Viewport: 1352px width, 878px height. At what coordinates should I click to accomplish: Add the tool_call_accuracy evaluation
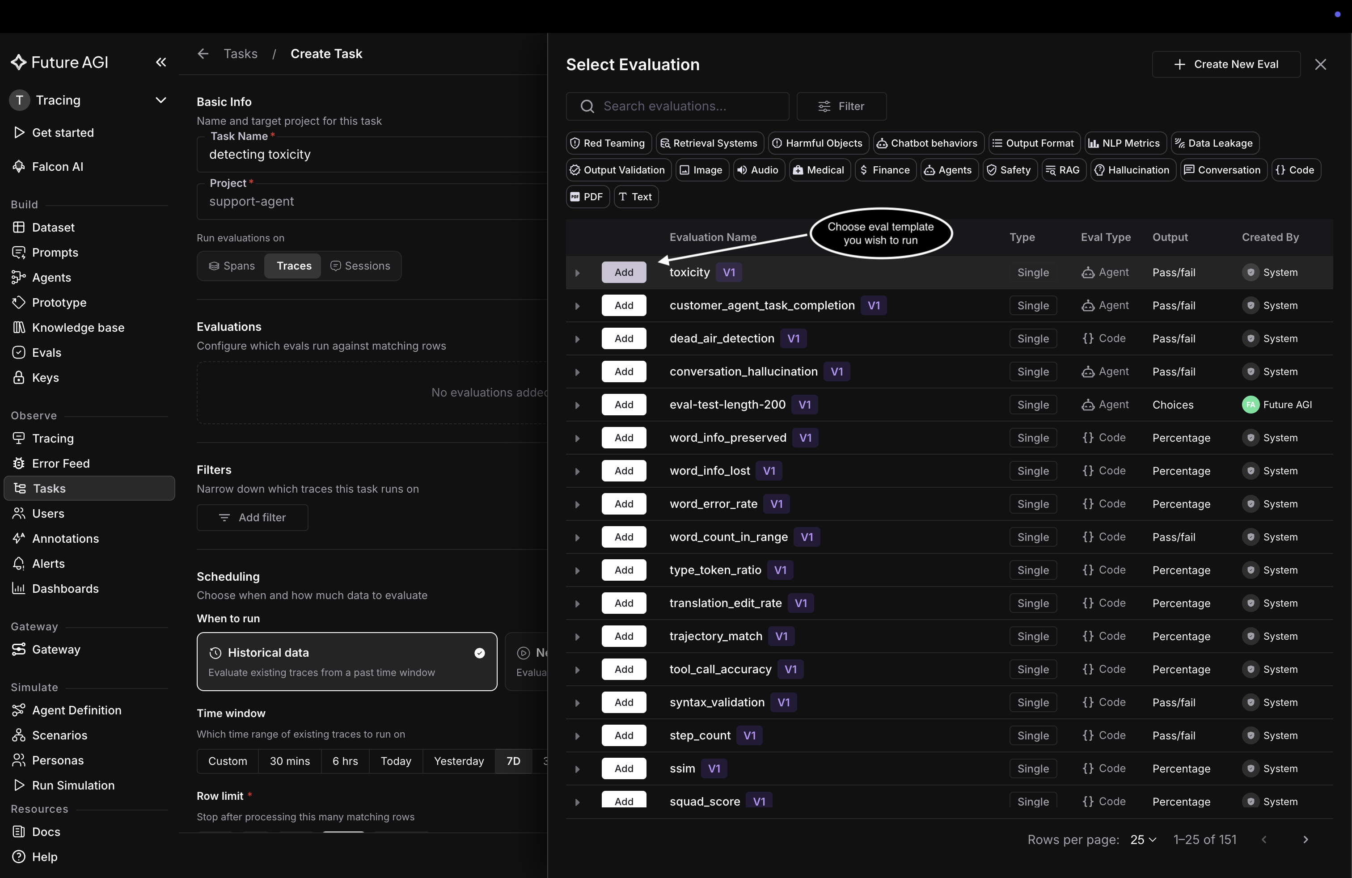pyautogui.click(x=624, y=669)
